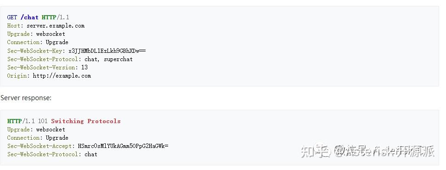
Task: Click Connection: Upgrade in the response block
Action: (38, 137)
